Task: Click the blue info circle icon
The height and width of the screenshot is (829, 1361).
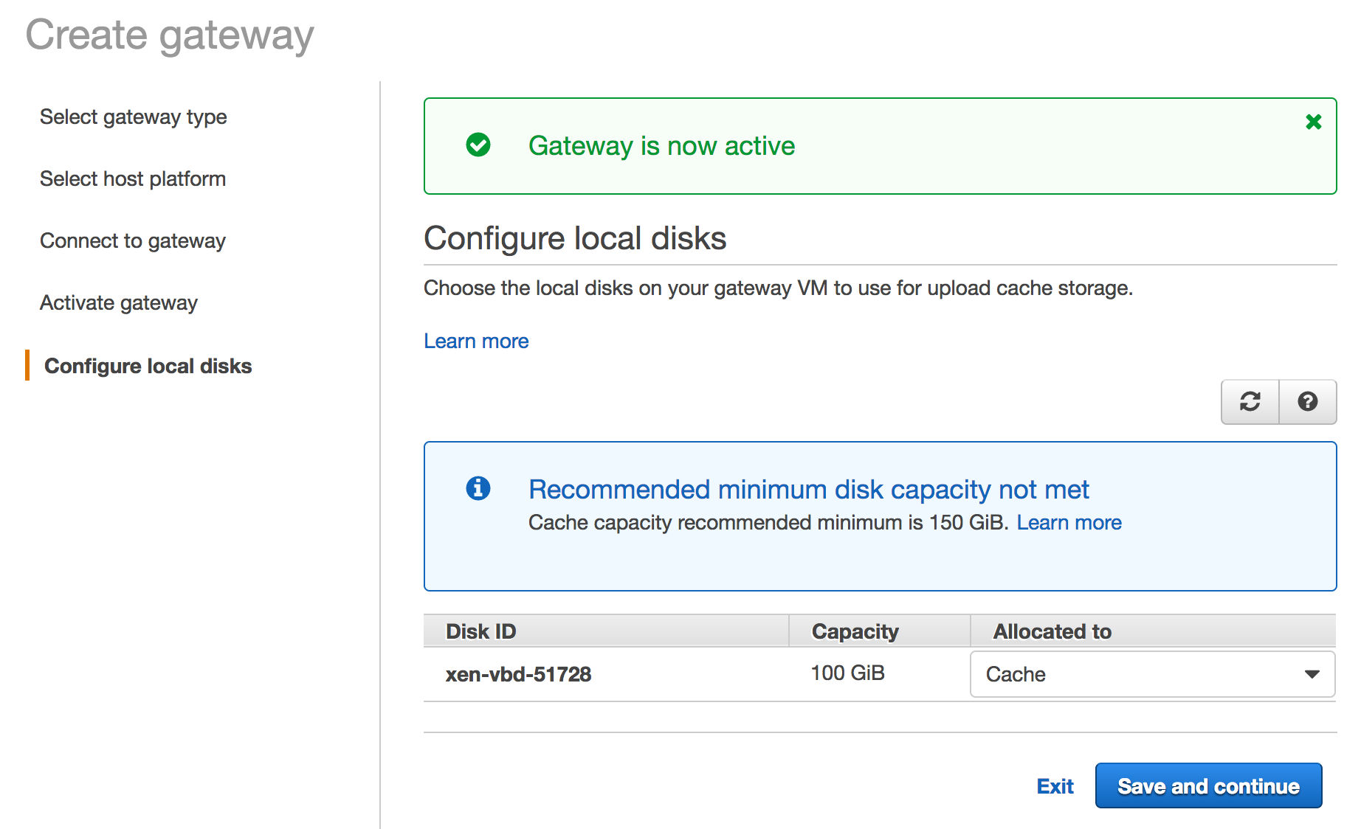Action: [478, 488]
